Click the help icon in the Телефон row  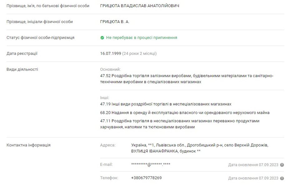(282, 178)
